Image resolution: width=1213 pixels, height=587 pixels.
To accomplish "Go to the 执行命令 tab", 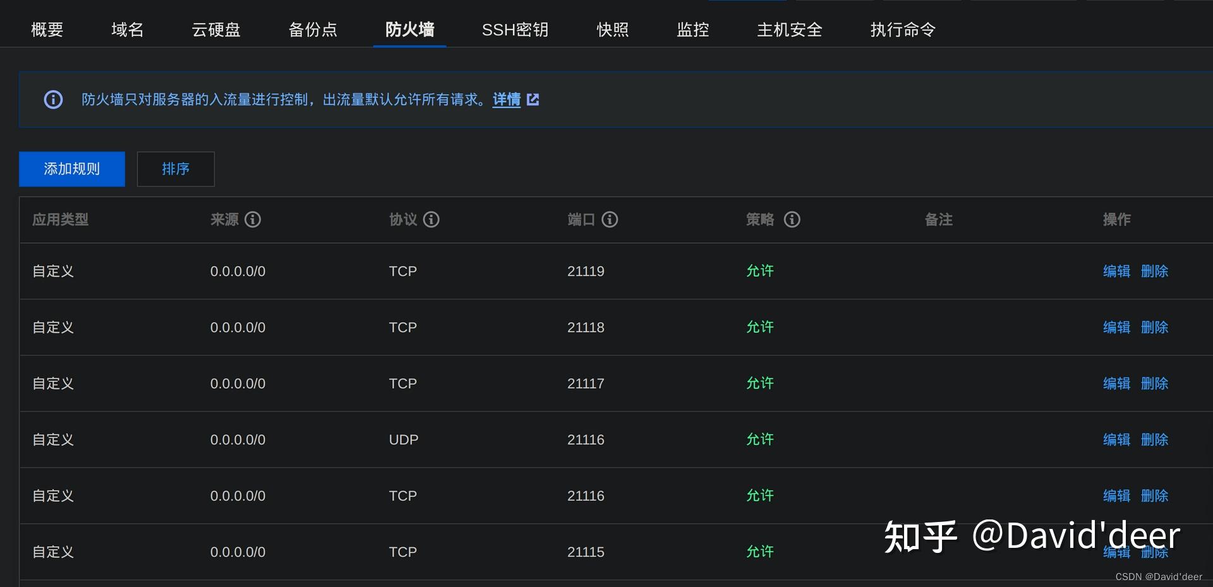I will tap(903, 30).
